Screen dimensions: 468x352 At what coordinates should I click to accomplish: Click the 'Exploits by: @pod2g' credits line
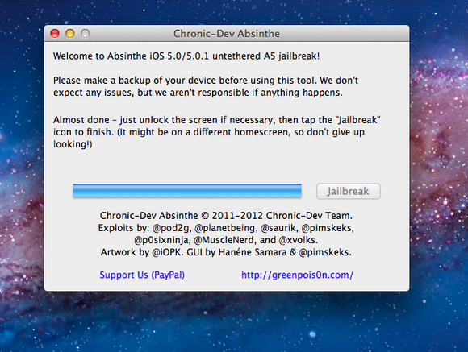[226, 228]
